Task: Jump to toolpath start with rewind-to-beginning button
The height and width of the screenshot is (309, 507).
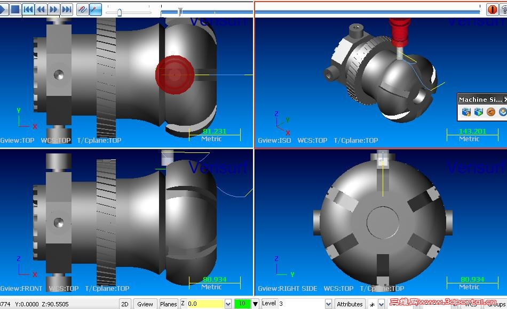Action: (28, 10)
